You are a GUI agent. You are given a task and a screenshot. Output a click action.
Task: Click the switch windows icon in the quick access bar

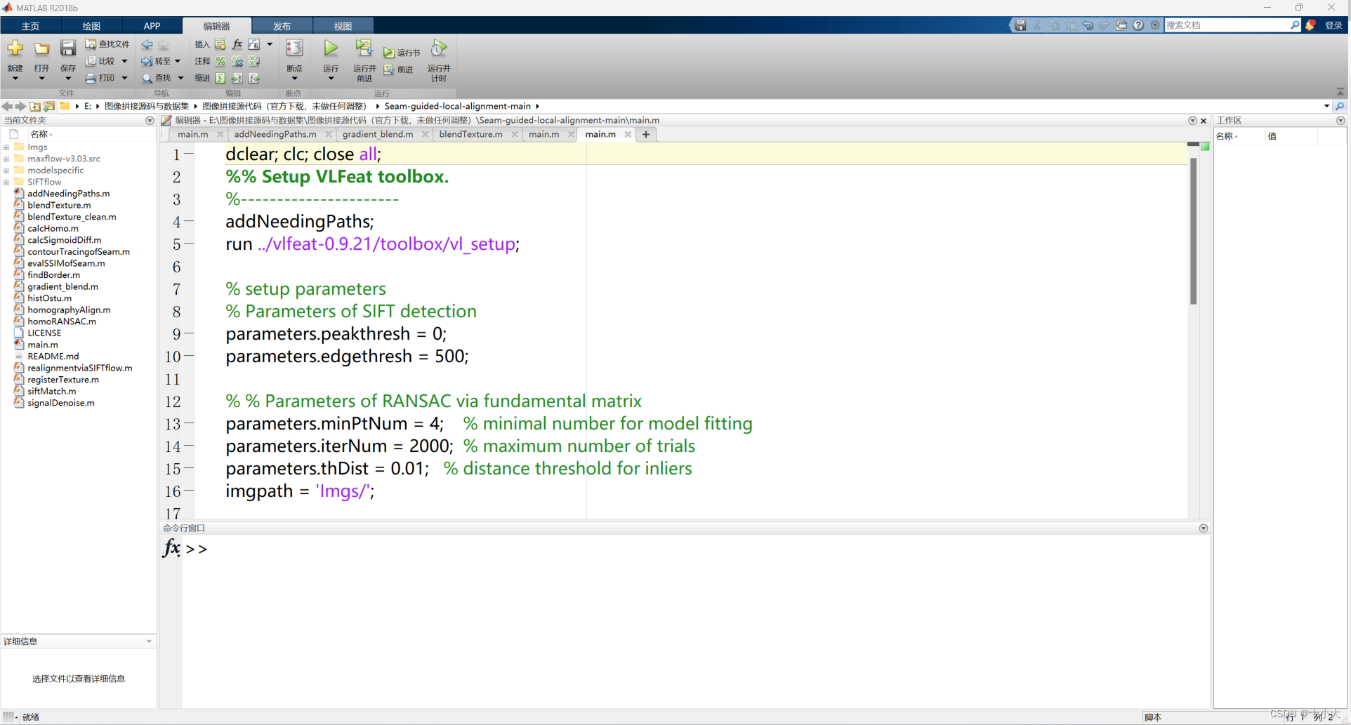tap(1121, 25)
